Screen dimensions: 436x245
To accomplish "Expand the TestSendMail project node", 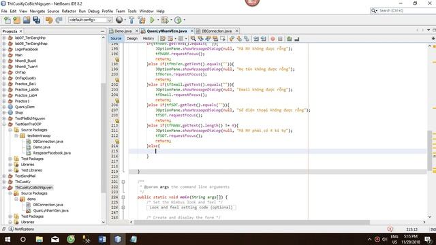I will 4,176.
